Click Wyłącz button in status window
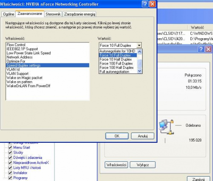 tap(143, 165)
